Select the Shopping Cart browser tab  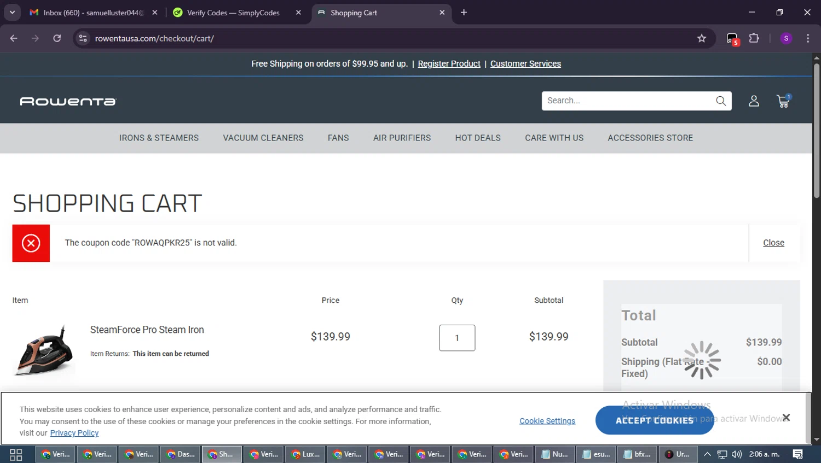(x=381, y=13)
